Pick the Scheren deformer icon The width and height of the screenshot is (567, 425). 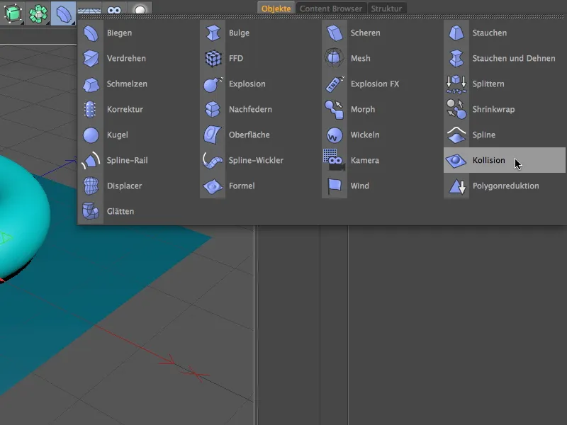[x=335, y=33]
